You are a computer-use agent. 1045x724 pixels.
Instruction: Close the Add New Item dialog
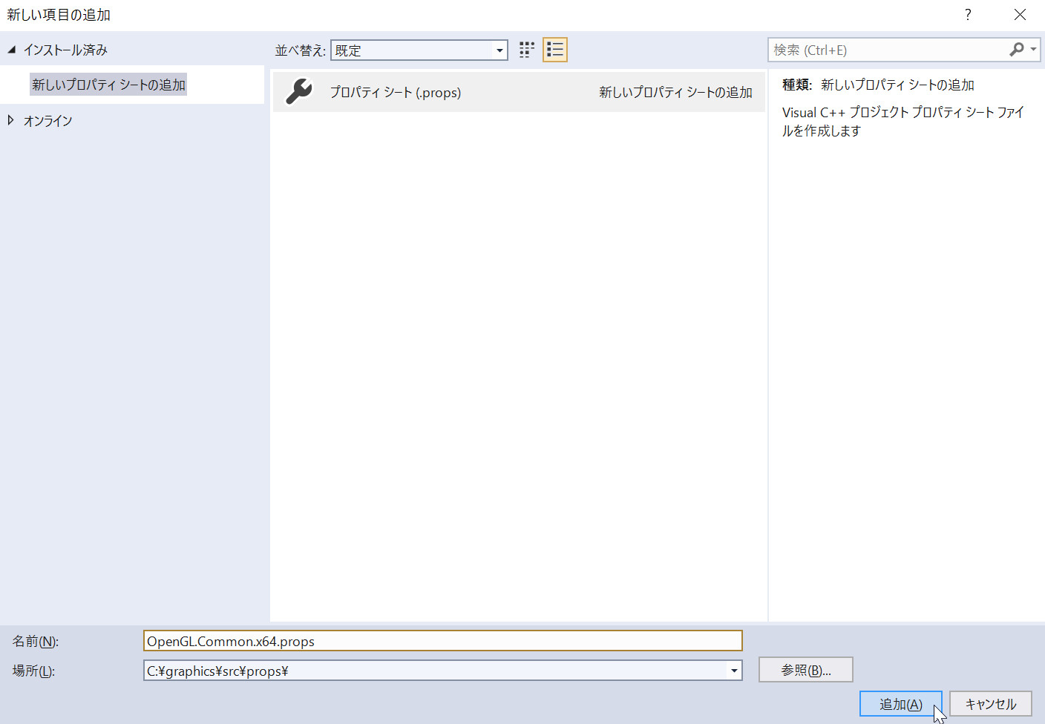pyautogui.click(x=1020, y=15)
